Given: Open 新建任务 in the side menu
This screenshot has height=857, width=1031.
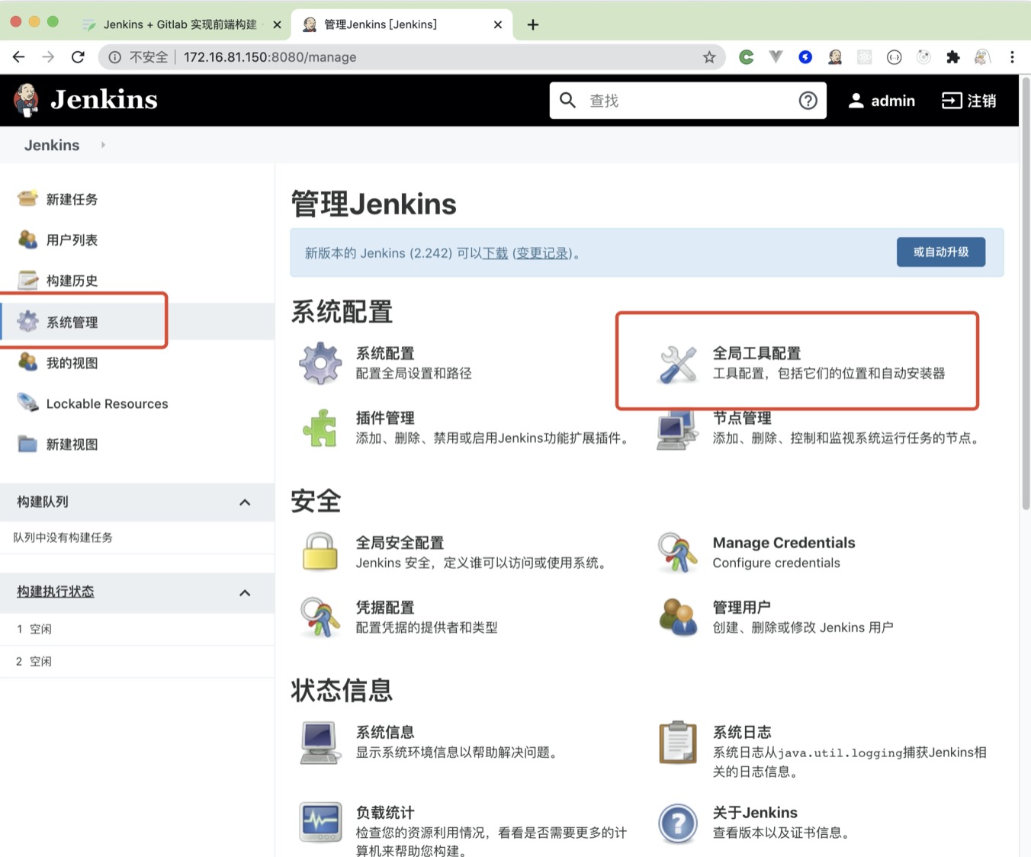Looking at the screenshot, I should 72,199.
